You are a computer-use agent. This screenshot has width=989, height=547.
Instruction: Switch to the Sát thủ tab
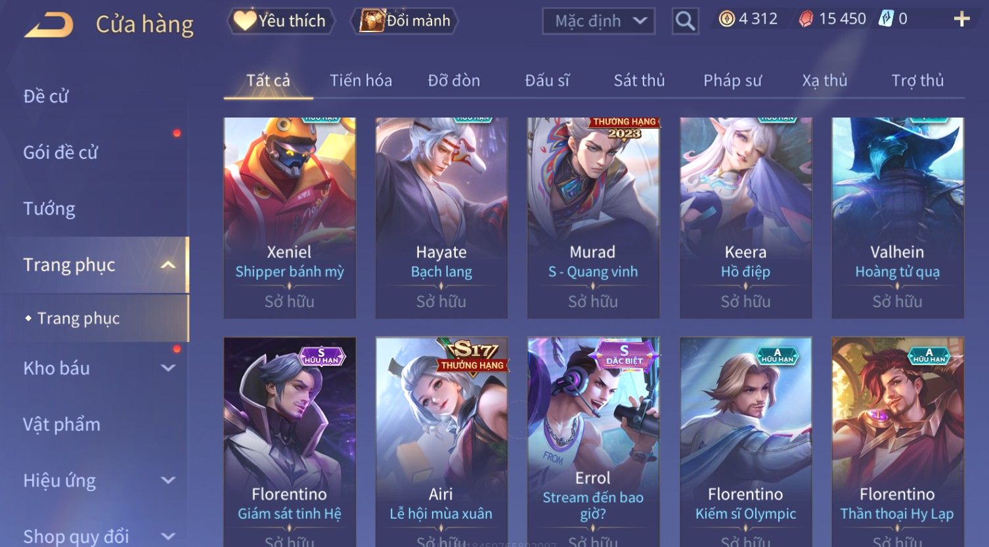[639, 81]
